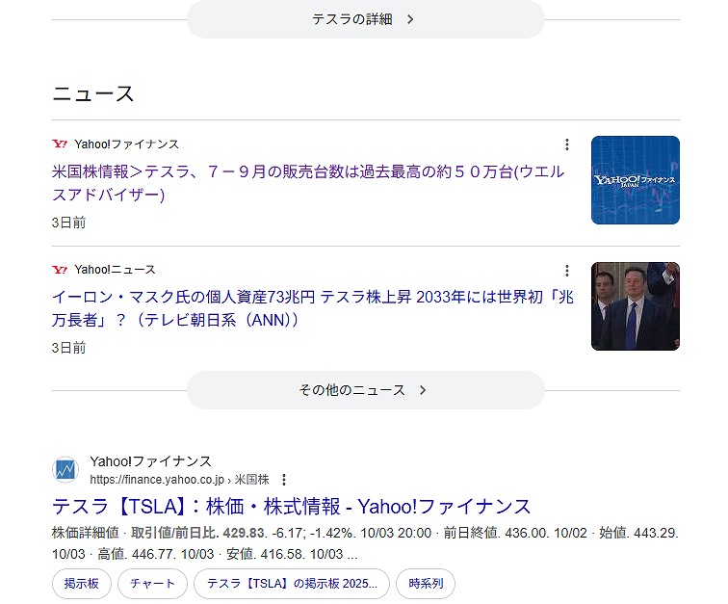Image resolution: width=728 pixels, height=604 pixels.
Task: Click the 時系列 sitelink chip
Action: (425, 584)
